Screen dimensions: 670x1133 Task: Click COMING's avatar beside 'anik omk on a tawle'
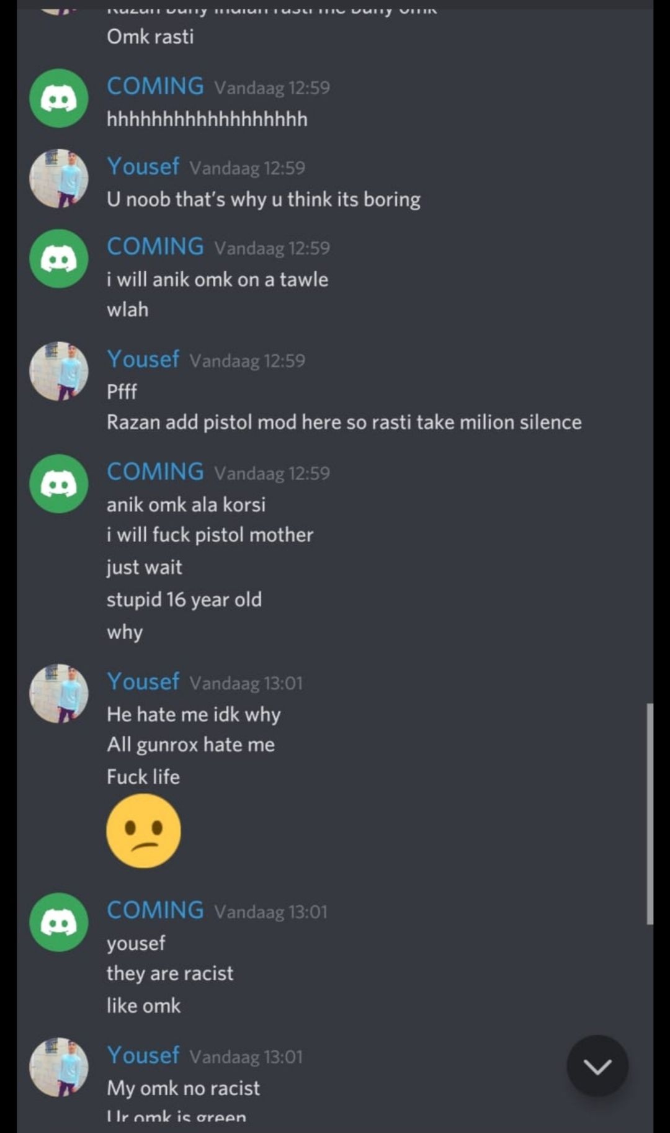point(59,258)
